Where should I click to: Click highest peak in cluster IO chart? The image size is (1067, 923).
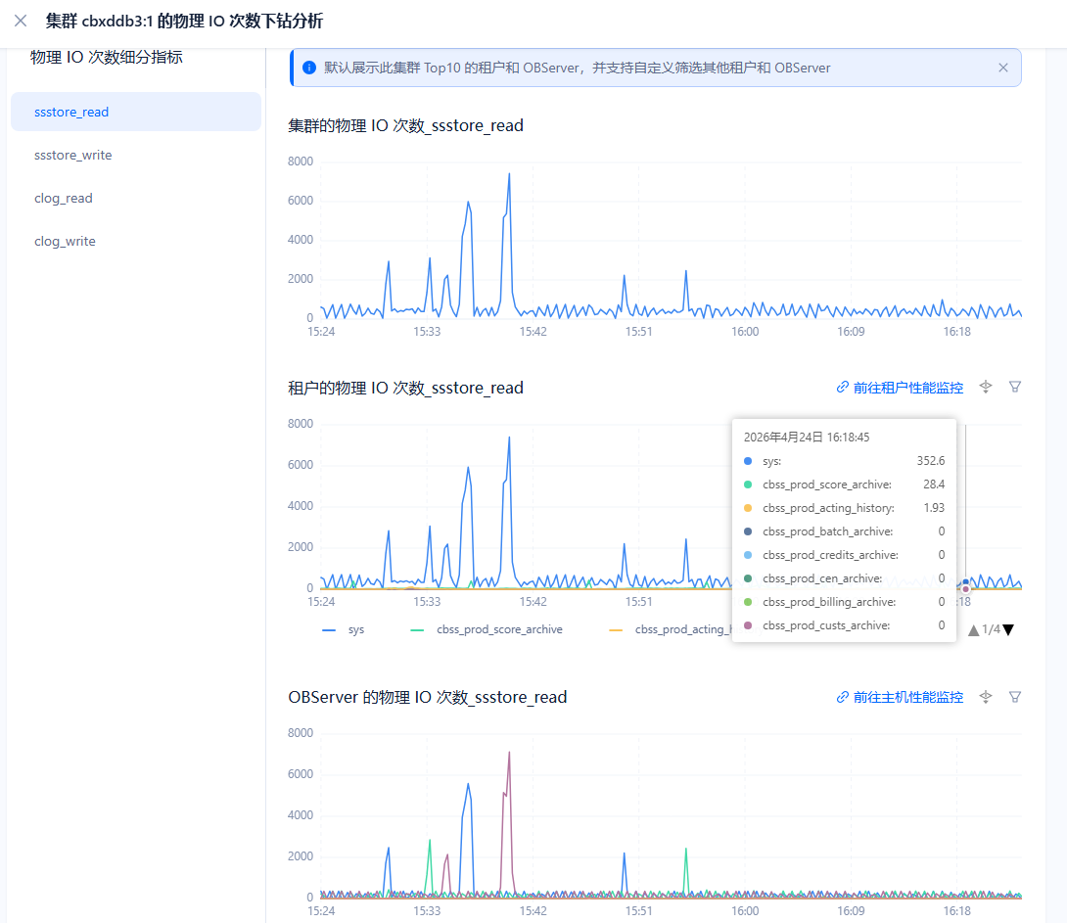click(509, 175)
